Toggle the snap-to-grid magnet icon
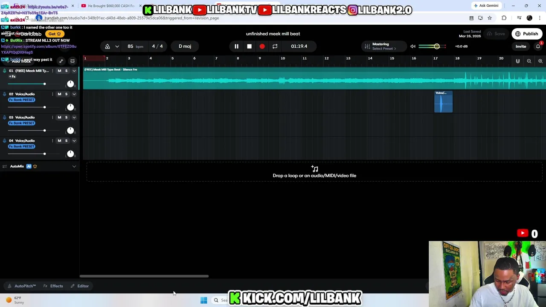 [x=518, y=61]
